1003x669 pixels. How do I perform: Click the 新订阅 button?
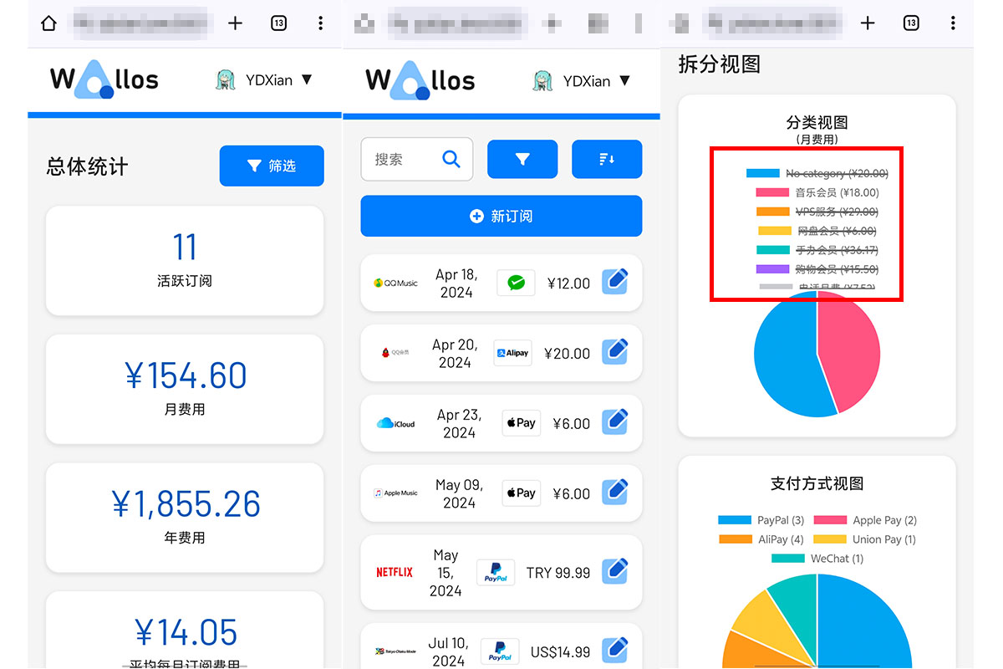501,216
